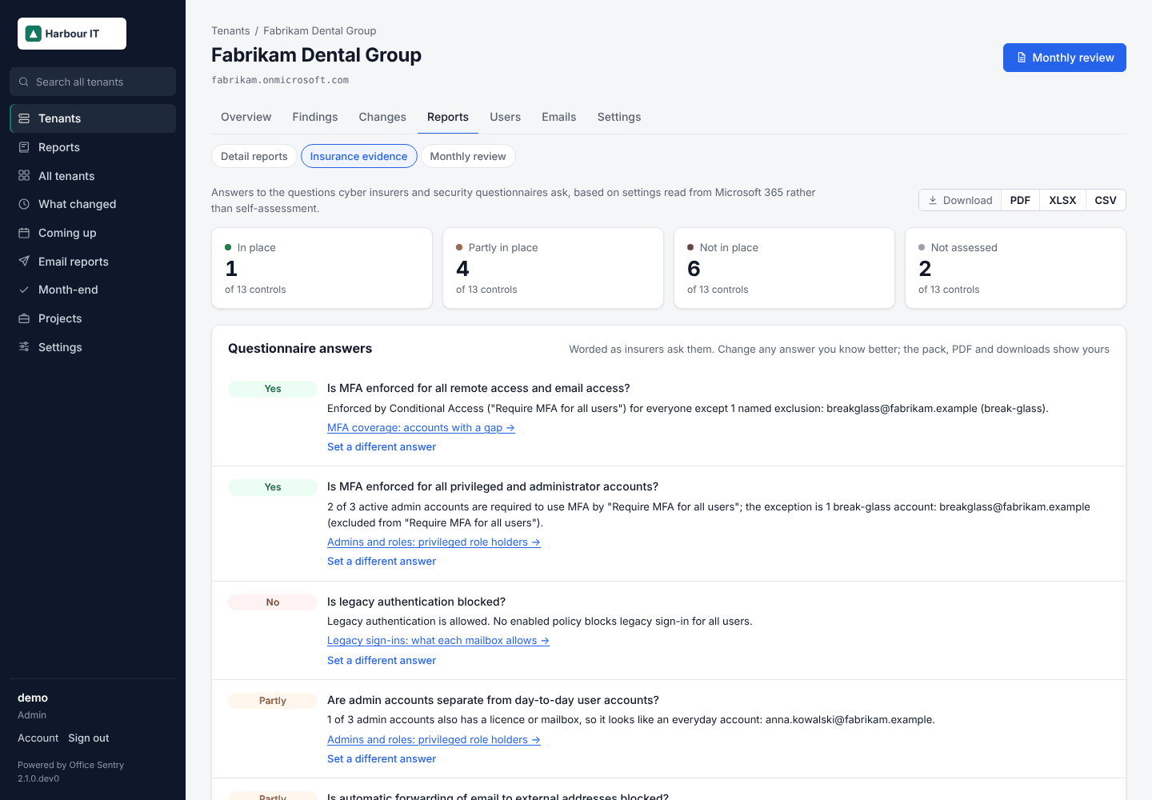Image resolution: width=1152 pixels, height=800 pixels.
Task: Open the Overview tab
Action: coord(246,117)
